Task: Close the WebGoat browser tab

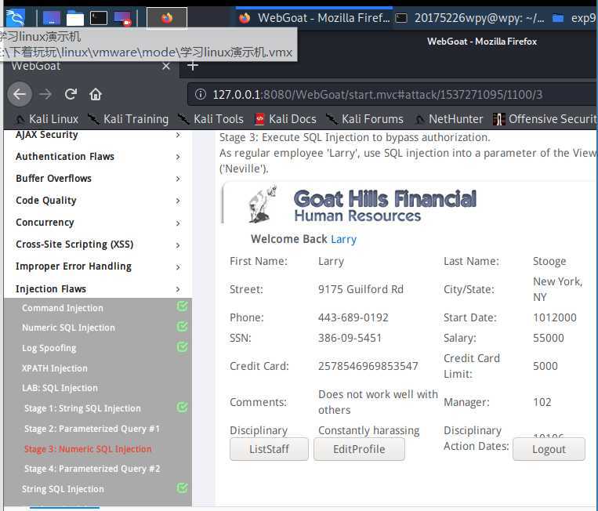Action: click(166, 67)
